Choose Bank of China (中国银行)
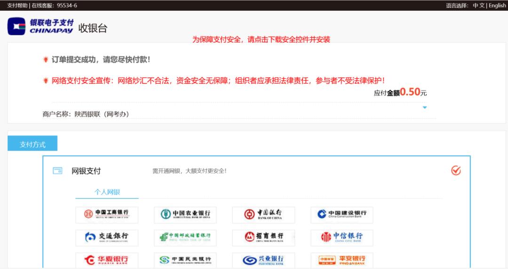508x269 pixels. [263, 215]
